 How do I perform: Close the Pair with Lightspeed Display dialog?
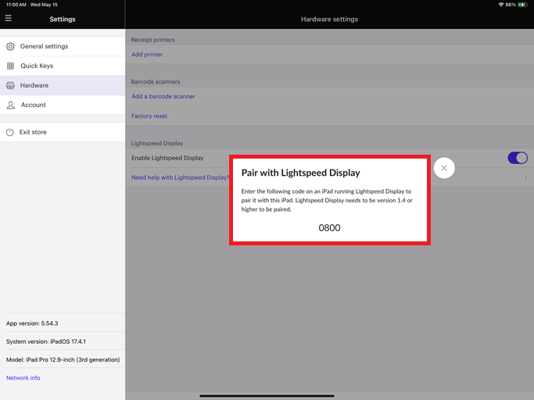pyautogui.click(x=444, y=168)
